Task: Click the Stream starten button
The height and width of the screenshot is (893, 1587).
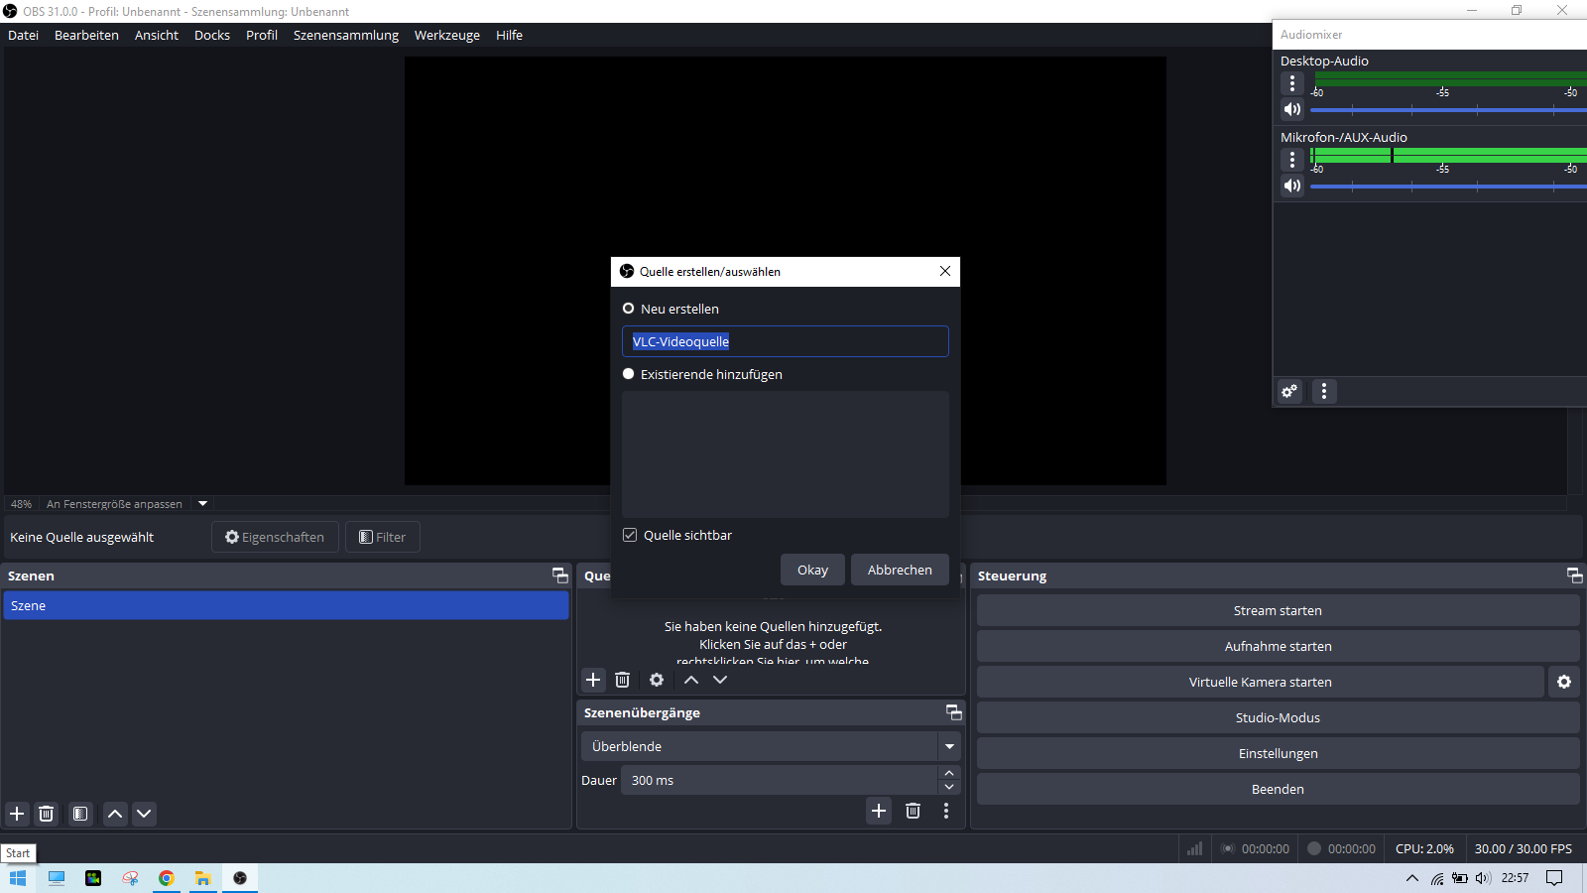Action: pyautogui.click(x=1278, y=610)
